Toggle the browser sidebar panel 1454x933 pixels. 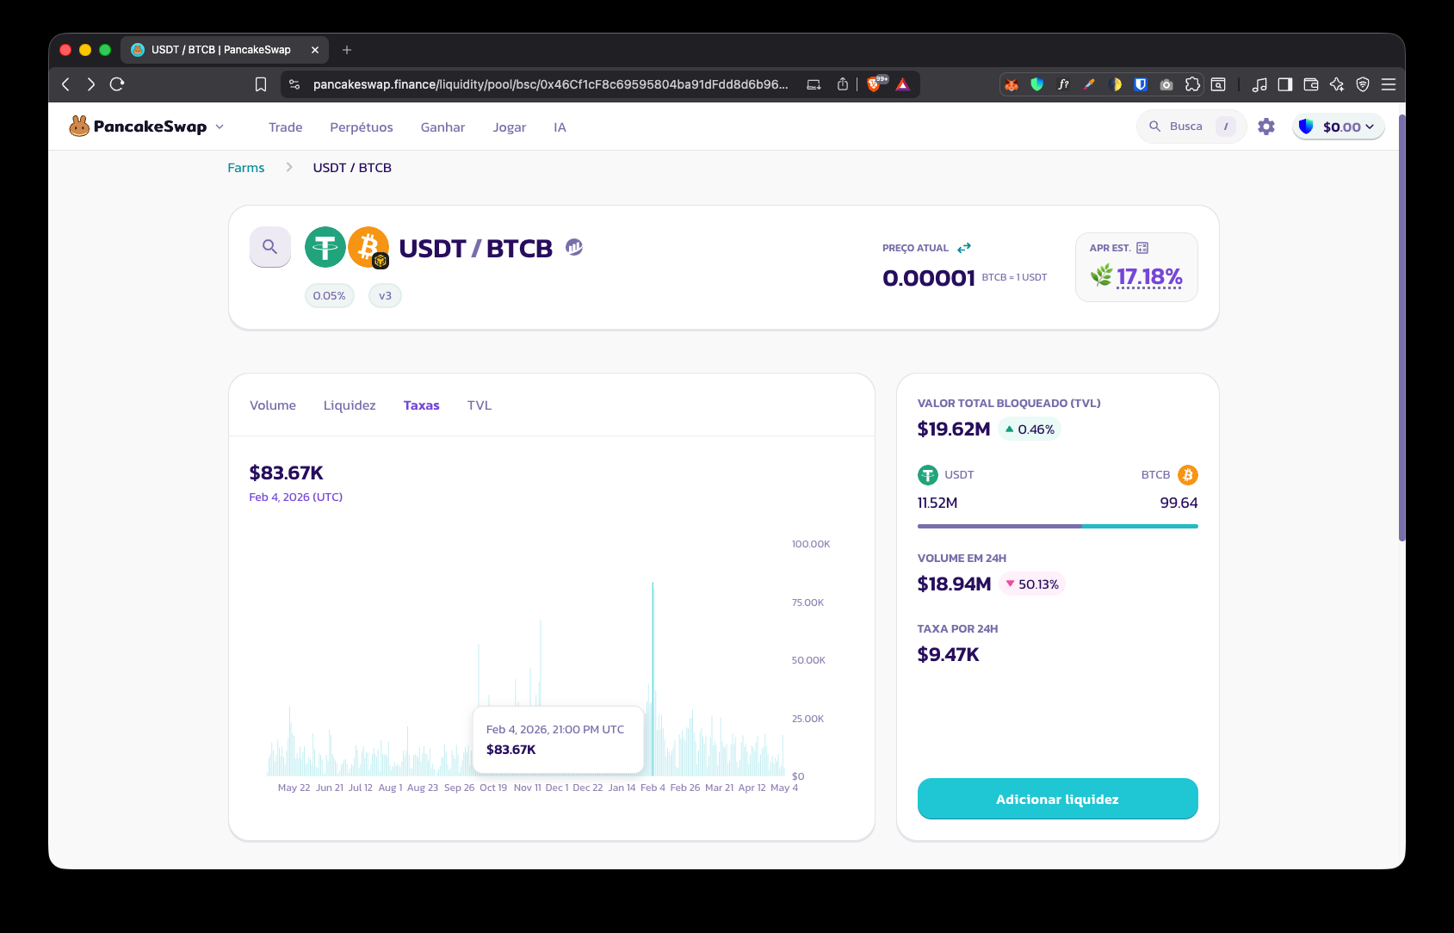[1285, 84]
